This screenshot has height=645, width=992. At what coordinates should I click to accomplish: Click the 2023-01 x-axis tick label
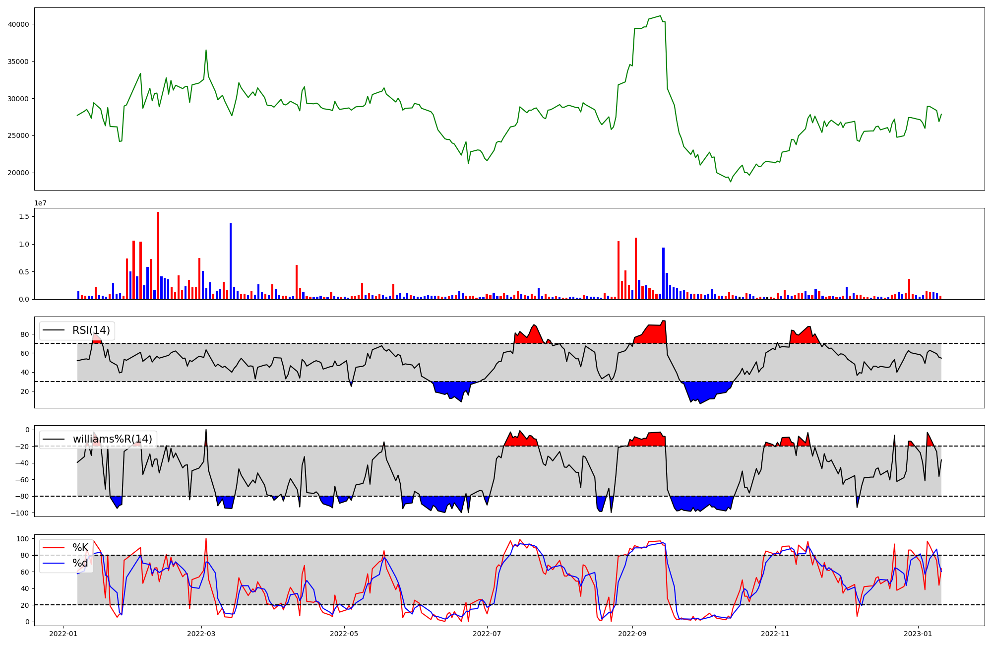click(918, 634)
